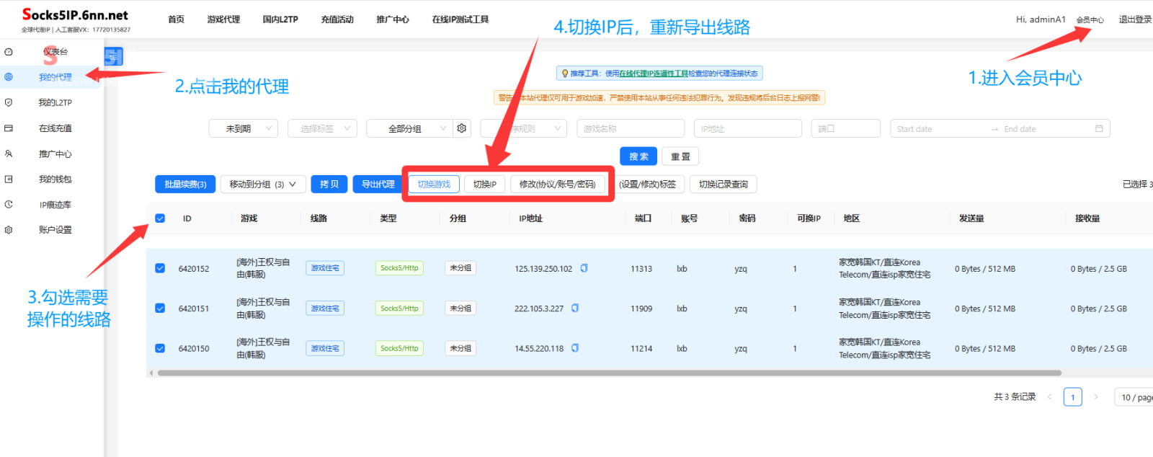
Task: Focus the 游戏名称 input field
Action: tap(631, 128)
